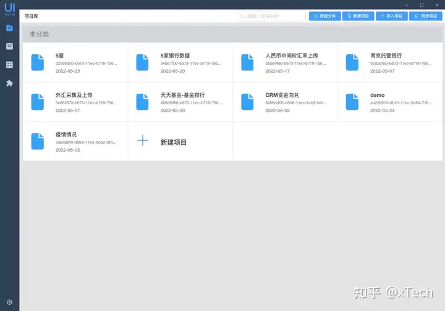The height and width of the screenshot is (311, 445).
Task: Click the 项目库 page title
Action: click(32, 16)
